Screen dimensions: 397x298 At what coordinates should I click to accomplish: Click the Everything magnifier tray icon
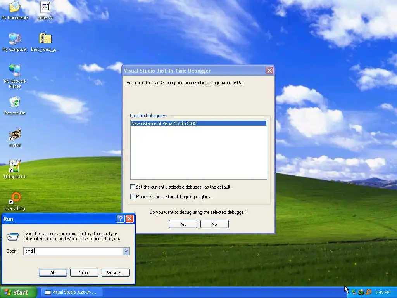[x=369, y=292]
